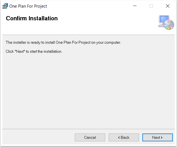Click the One Plan For Project title text
Screen dimensions: 177x147
click(28, 6)
